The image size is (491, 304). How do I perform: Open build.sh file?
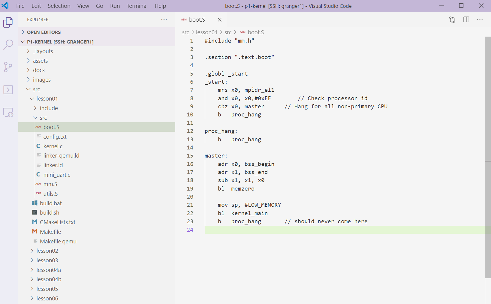point(97,213)
